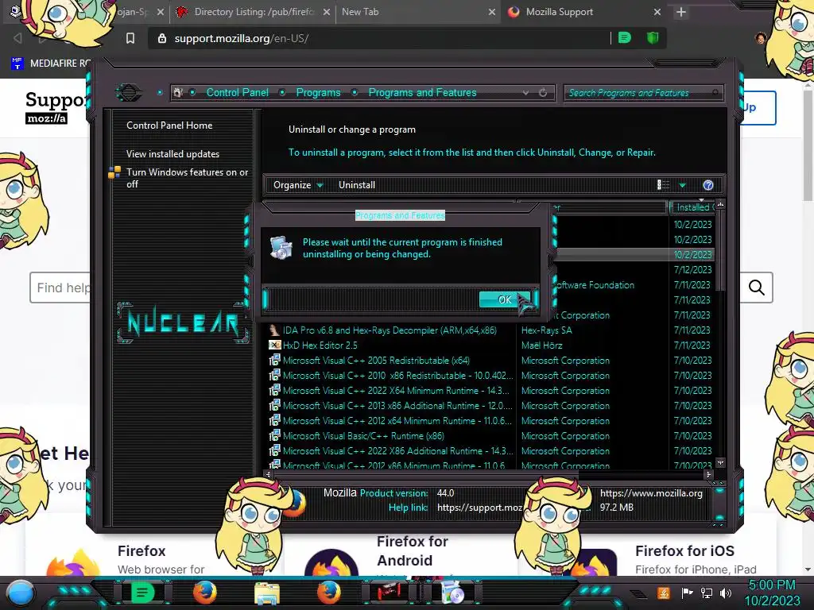The height and width of the screenshot is (610, 814).
Task: Click the IDA Pro program icon
Action: tap(274, 330)
